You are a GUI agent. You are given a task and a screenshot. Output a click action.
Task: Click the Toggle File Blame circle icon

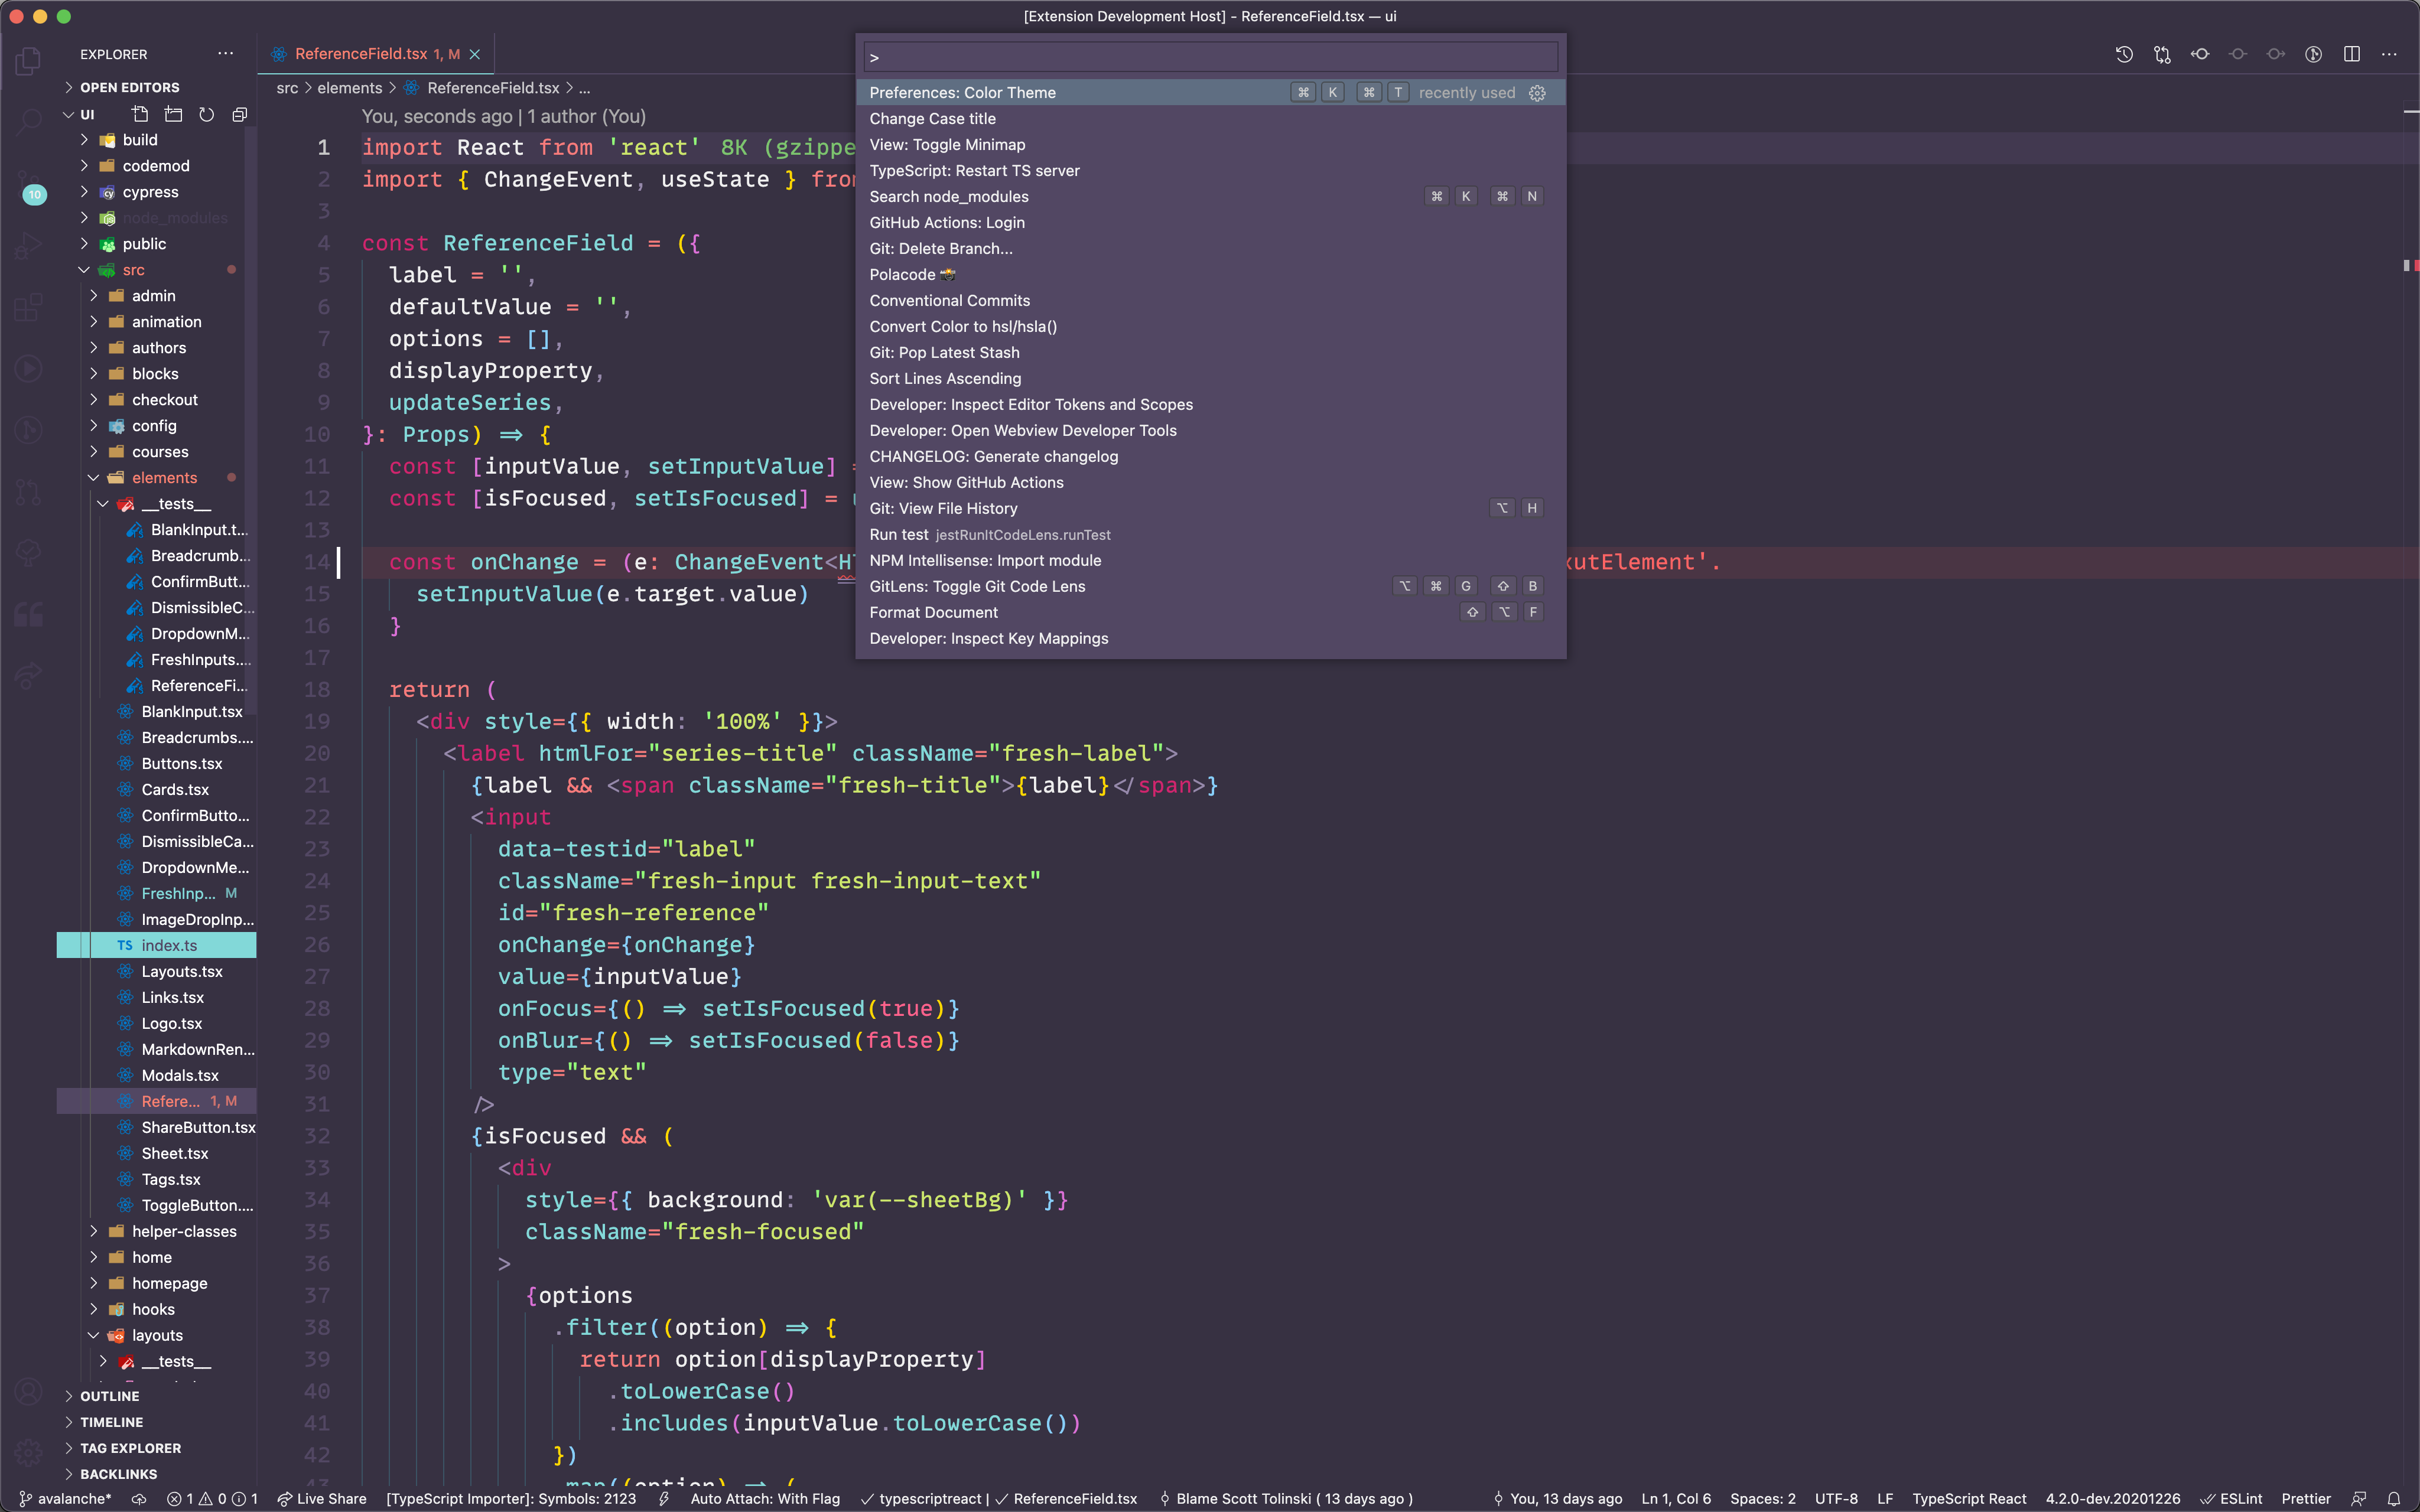2238,54
